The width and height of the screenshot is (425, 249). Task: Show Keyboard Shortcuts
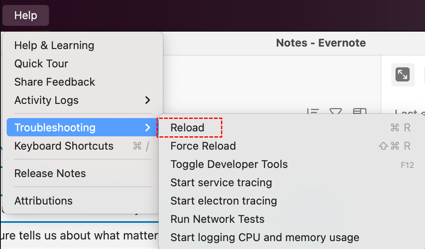click(64, 146)
